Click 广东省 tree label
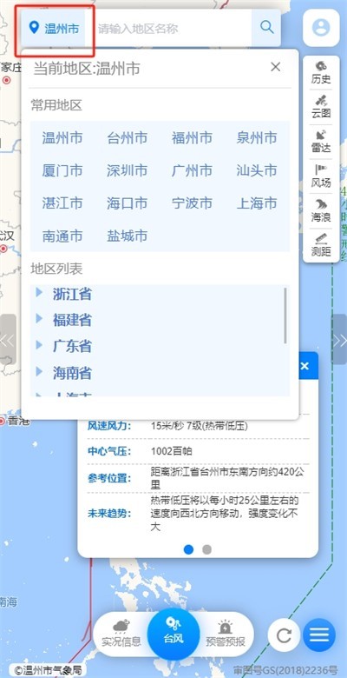The image size is (347, 678). click(72, 346)
